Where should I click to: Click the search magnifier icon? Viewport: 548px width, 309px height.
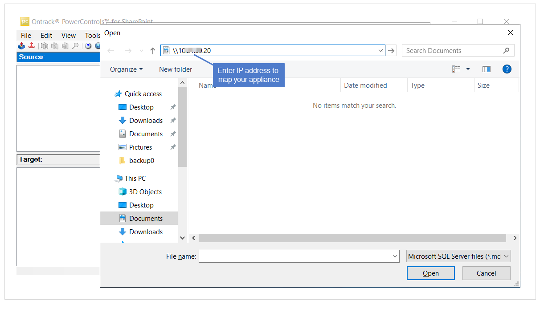point(506,51)
